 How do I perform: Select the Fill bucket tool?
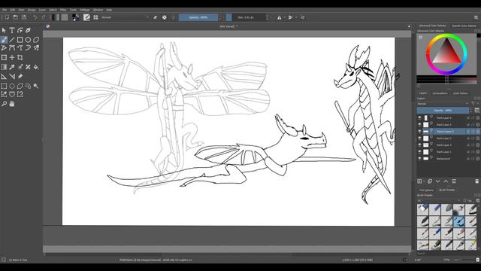tap(36, 67)
